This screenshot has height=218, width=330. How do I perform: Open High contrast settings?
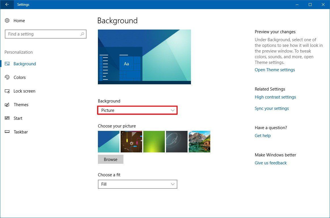(x=275, y=97)
